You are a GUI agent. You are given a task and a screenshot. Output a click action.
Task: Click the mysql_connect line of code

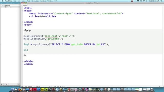[x=49, y=36]
